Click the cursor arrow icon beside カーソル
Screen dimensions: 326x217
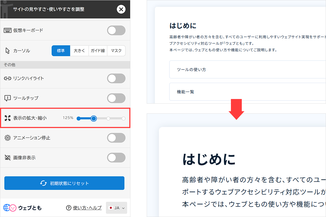7,50
